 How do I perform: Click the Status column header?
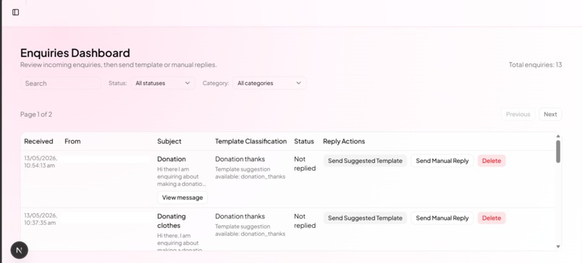304,141
